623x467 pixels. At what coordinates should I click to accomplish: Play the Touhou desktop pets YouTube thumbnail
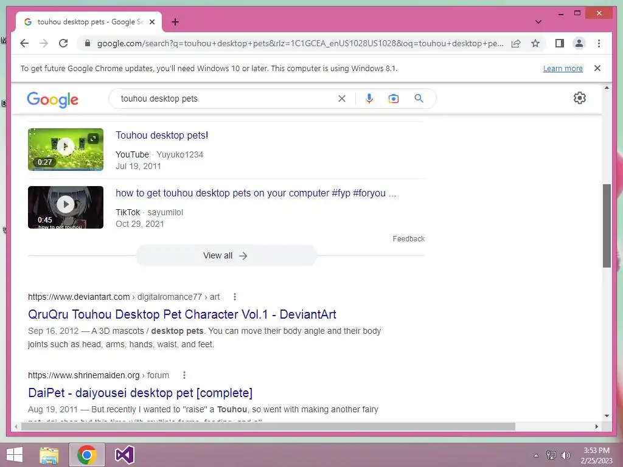point(66,147)
